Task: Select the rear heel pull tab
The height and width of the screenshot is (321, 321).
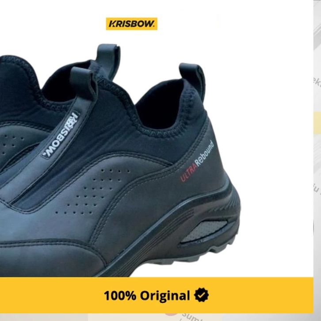Action: coord(192,75)
